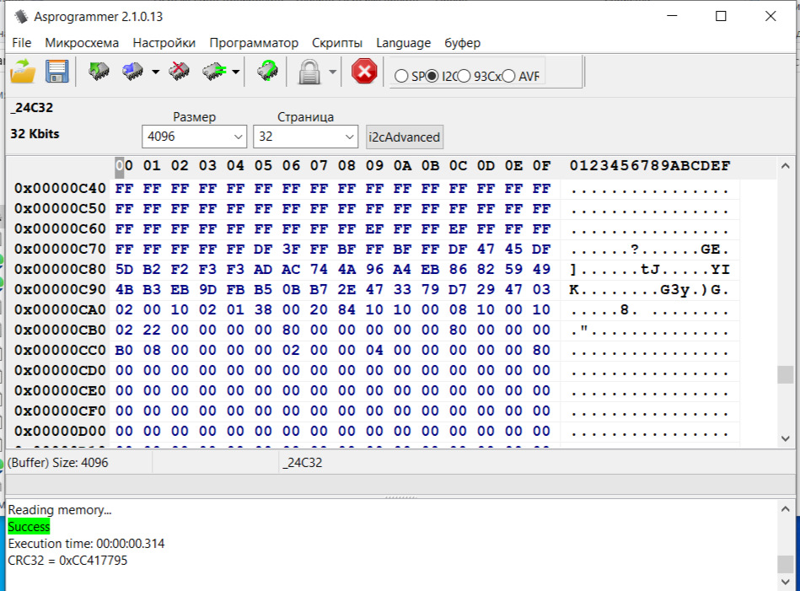Click the write chip icon with blue arrow
The height and width of the screenshot is (591, 800).
tap(132, 71)
